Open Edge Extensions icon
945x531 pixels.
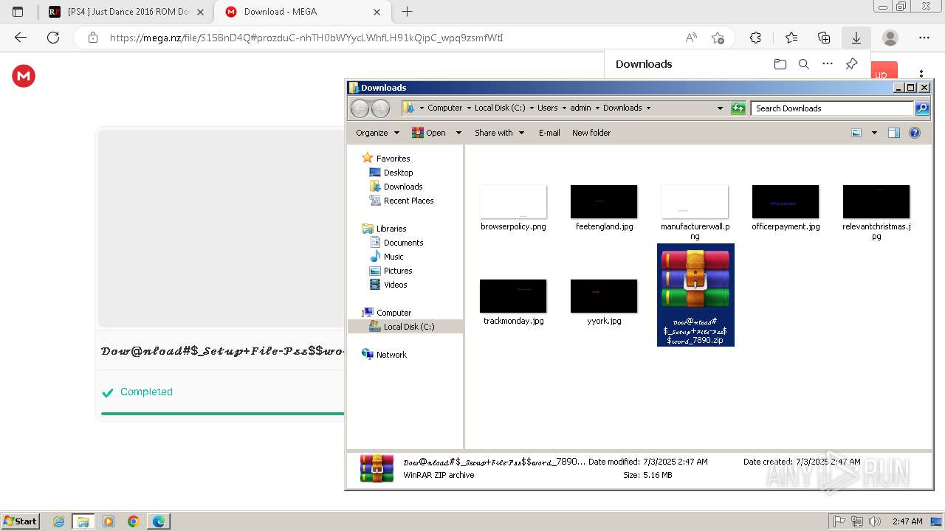pos(755,38)
